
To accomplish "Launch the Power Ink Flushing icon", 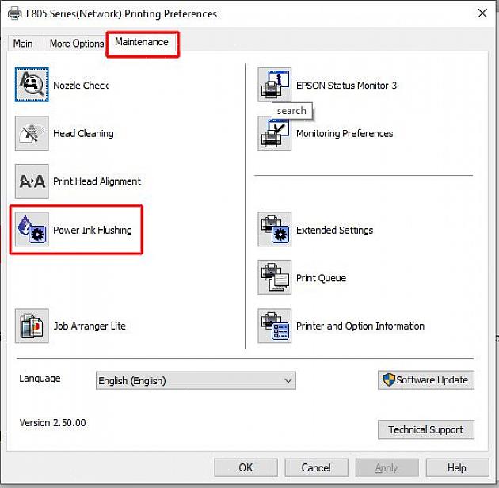I will (32, 229).
